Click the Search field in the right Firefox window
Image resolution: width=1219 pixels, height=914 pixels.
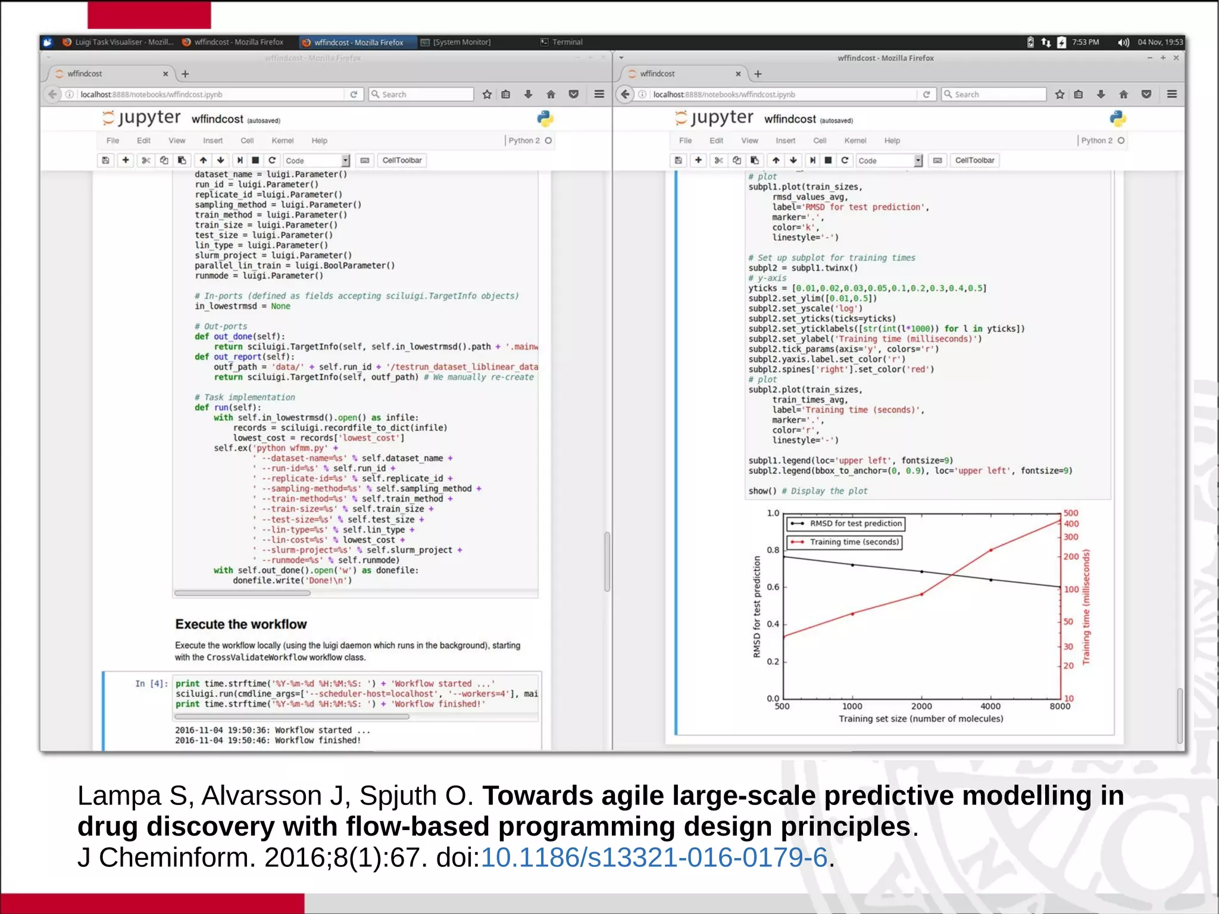[994, 94]
